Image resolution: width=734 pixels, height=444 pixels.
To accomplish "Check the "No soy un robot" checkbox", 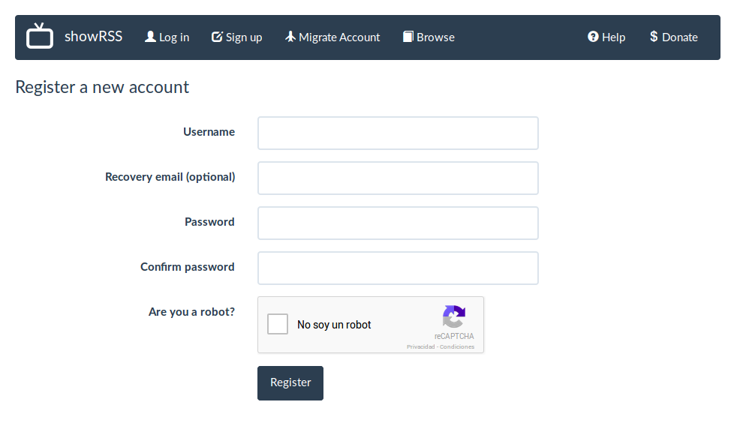I will click(278, 324).
